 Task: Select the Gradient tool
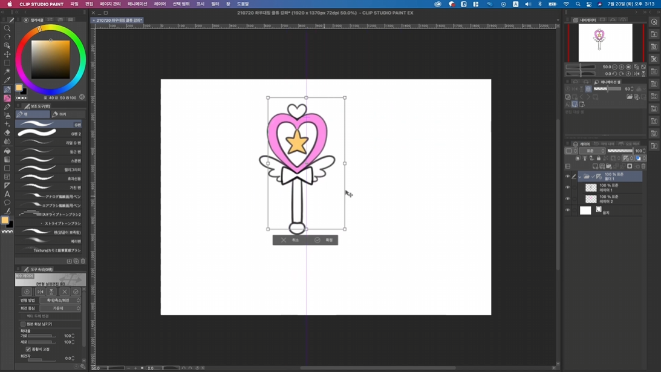tap(7, 160)
